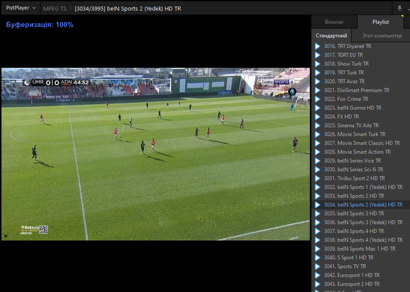Click play icon beside 3041. Sports TV TR
This screenshot has height=292, width=410.
coord(318,266)
